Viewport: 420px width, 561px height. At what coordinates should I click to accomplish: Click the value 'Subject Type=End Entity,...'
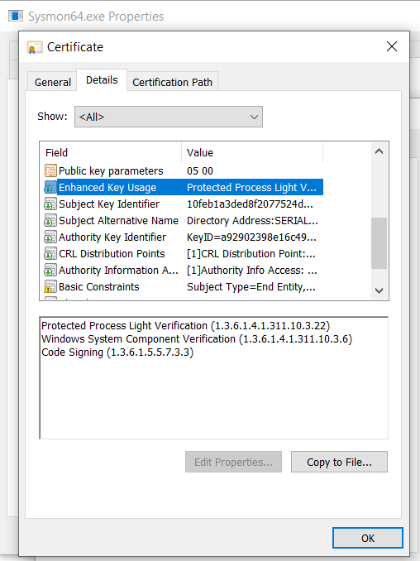[x=251, y=287]
